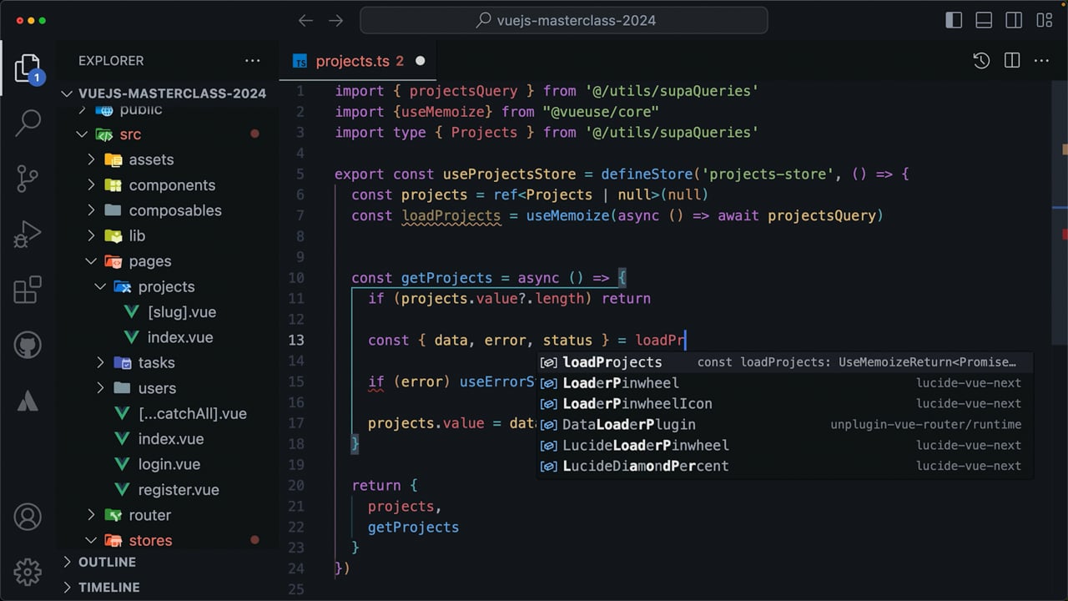Toggle the primary side bar layout icon
The image size is (1068, 601).
(954, 20)
